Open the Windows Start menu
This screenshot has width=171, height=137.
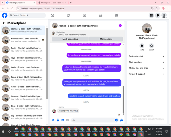click(x=3, y=132)
